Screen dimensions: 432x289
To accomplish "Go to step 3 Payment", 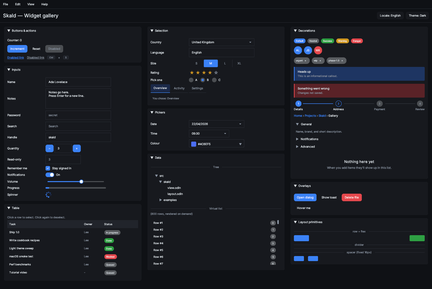I will 379,104.
